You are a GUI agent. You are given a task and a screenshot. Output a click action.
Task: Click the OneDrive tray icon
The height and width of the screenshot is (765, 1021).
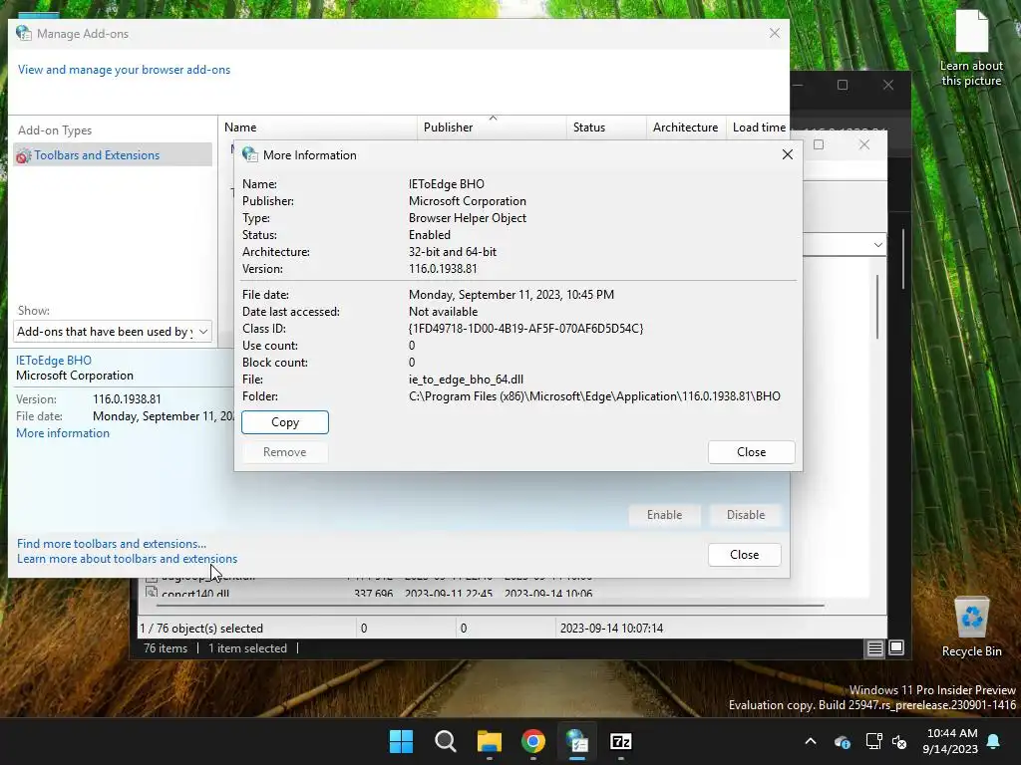pos(842,741)
